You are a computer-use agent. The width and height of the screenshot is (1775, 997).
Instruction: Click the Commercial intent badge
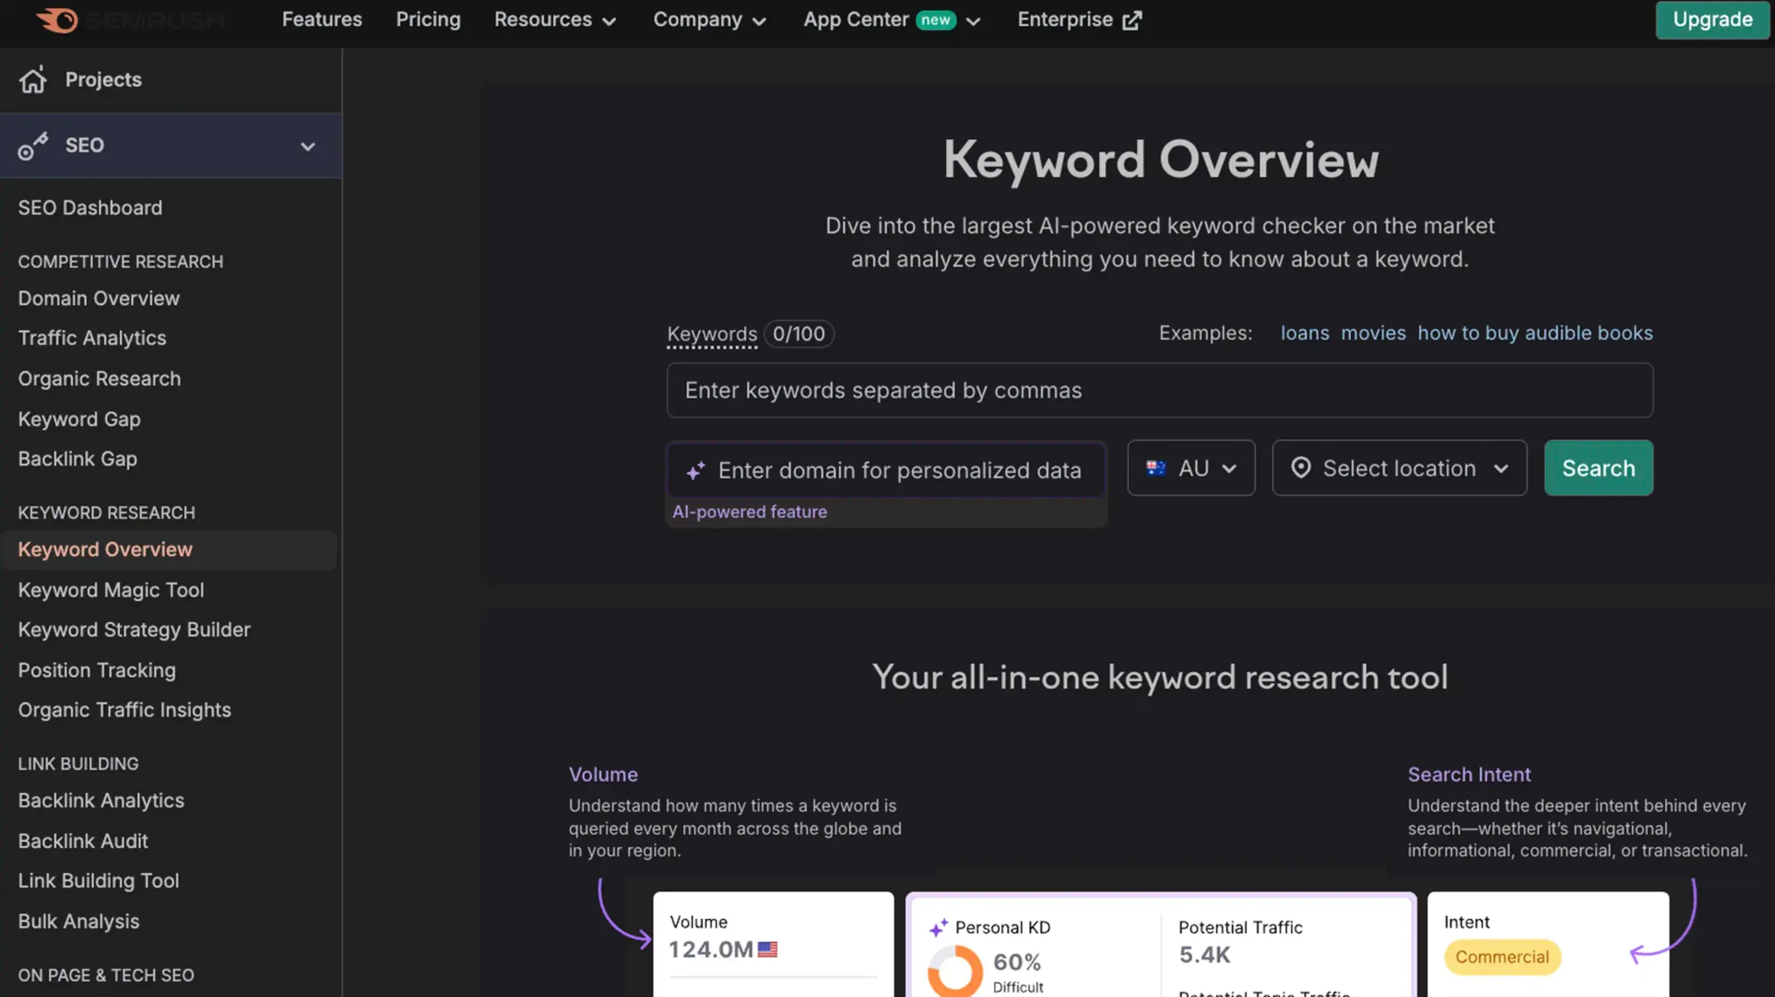[1502, 957]
